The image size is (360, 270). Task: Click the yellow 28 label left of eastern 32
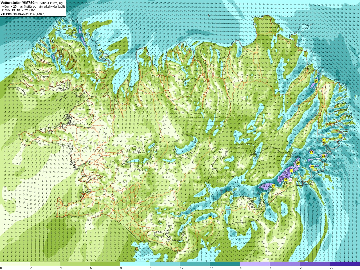coord(311,152)
